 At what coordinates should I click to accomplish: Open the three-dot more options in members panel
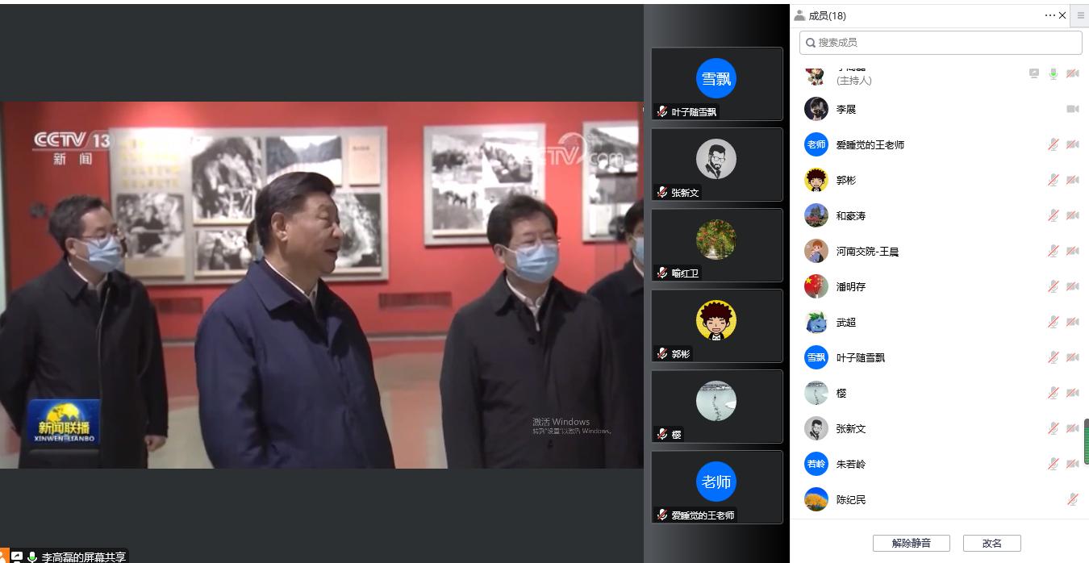[x=1049, y=15]
